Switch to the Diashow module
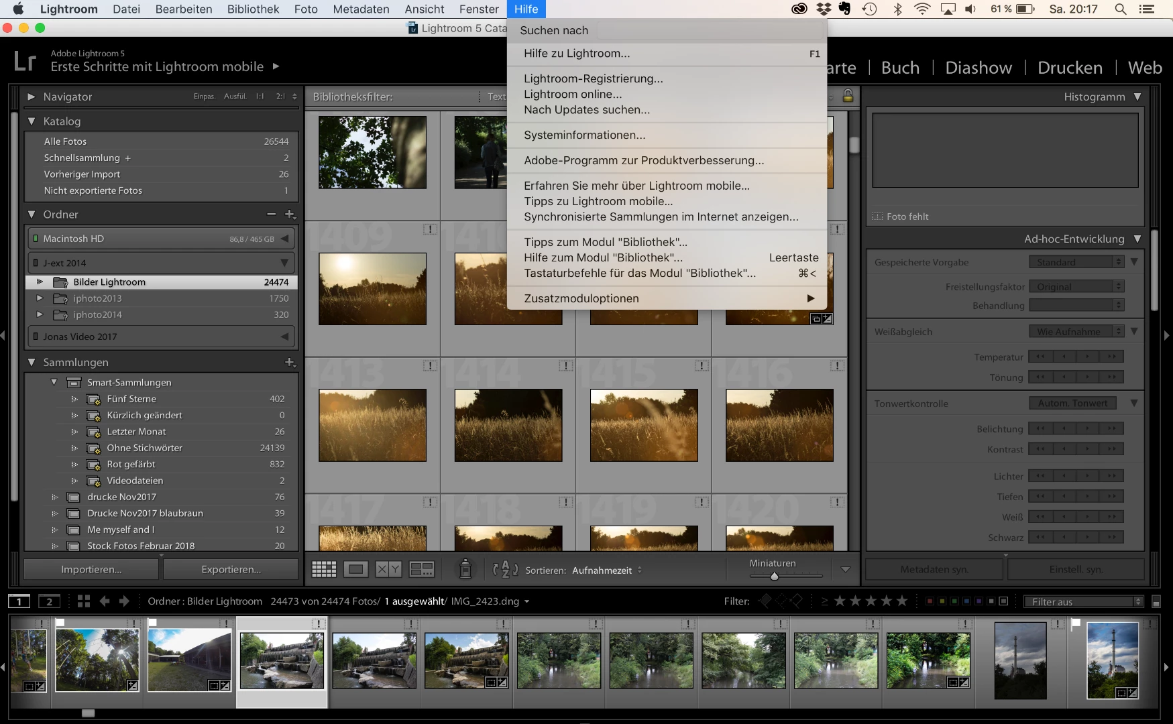The width and height of the screenshot is (1173, 724). (x=979, y=68)
